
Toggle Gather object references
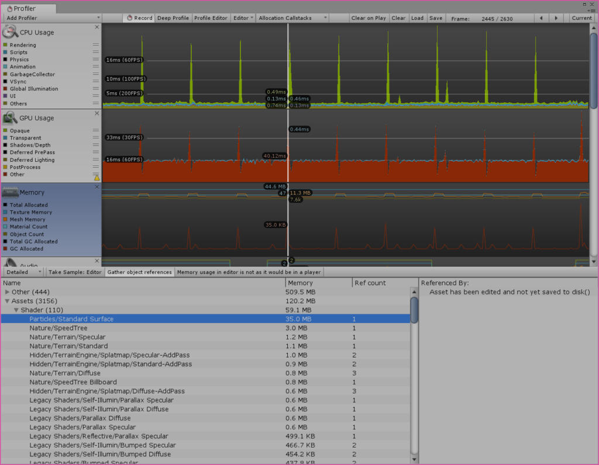[139, 272]
